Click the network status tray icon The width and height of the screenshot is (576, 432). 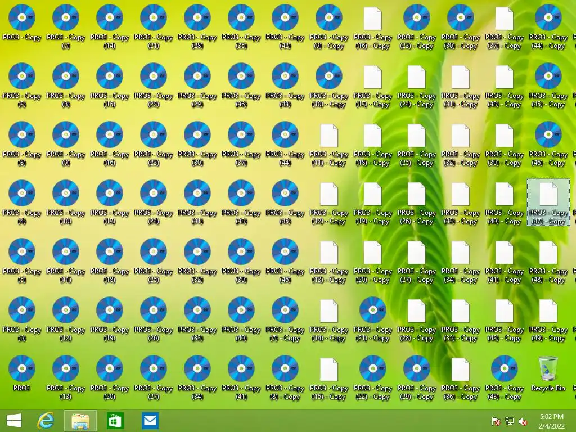(x=510, y=421)
